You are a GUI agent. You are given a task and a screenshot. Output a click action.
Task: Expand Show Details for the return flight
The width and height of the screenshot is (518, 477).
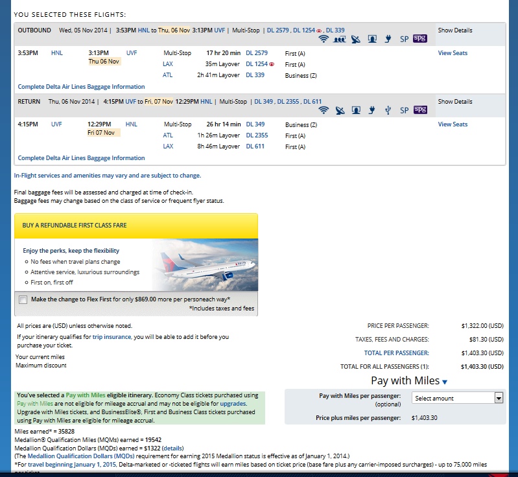455,102
